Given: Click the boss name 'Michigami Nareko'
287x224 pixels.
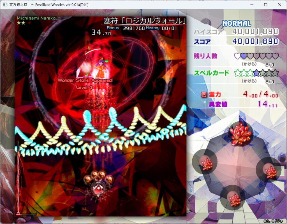Looking at the screenshot, I should pos(36,18).
